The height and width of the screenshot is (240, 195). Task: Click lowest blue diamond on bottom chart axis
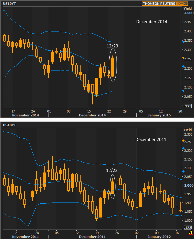pos(183,171)
